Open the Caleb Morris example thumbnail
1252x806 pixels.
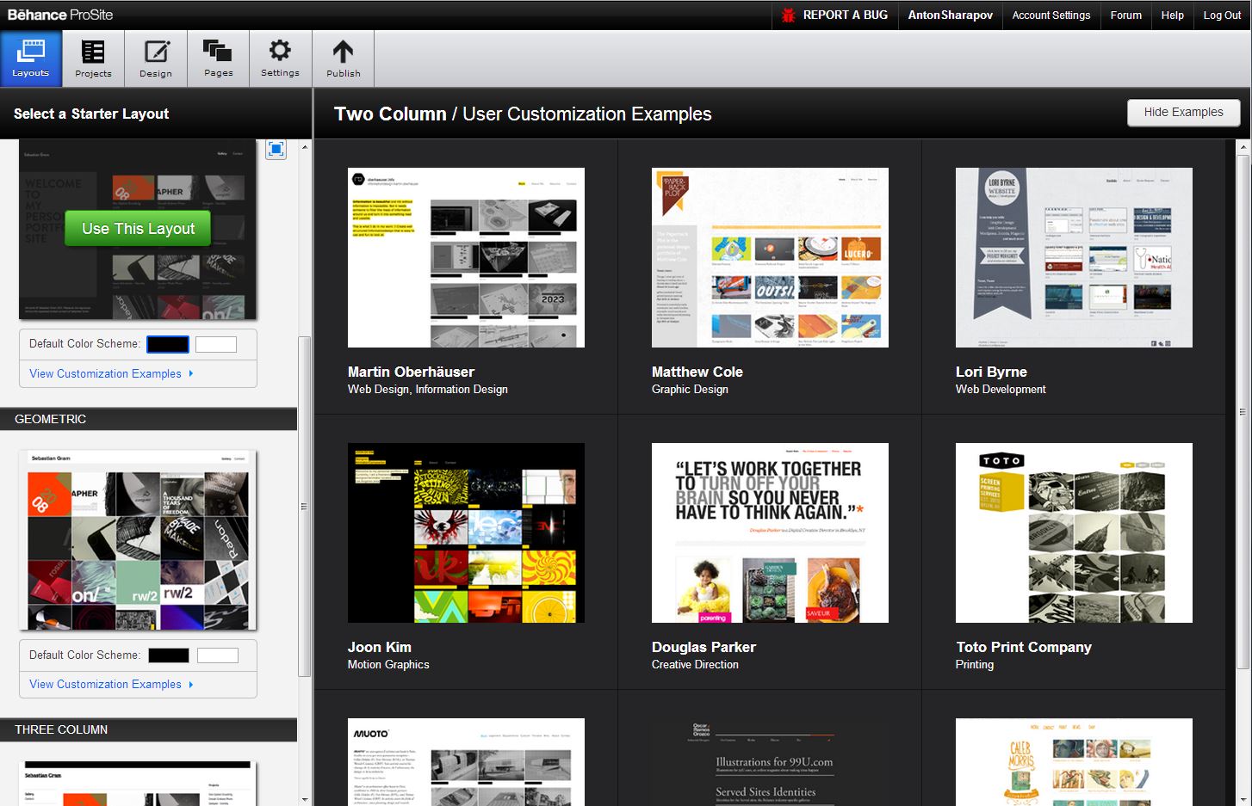(x=1074, y=762)
